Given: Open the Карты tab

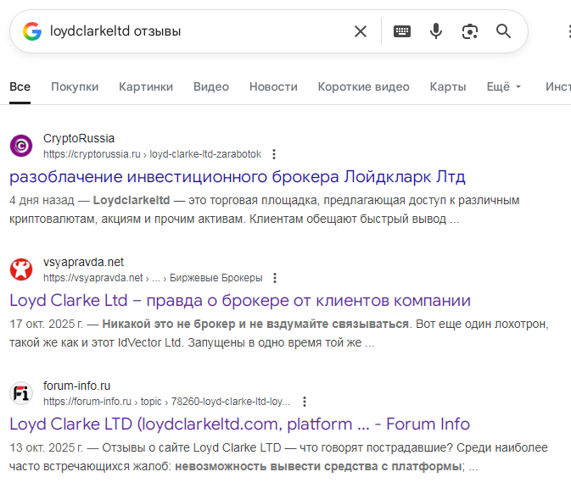Looking at the screenshot, I should point(448,87).
